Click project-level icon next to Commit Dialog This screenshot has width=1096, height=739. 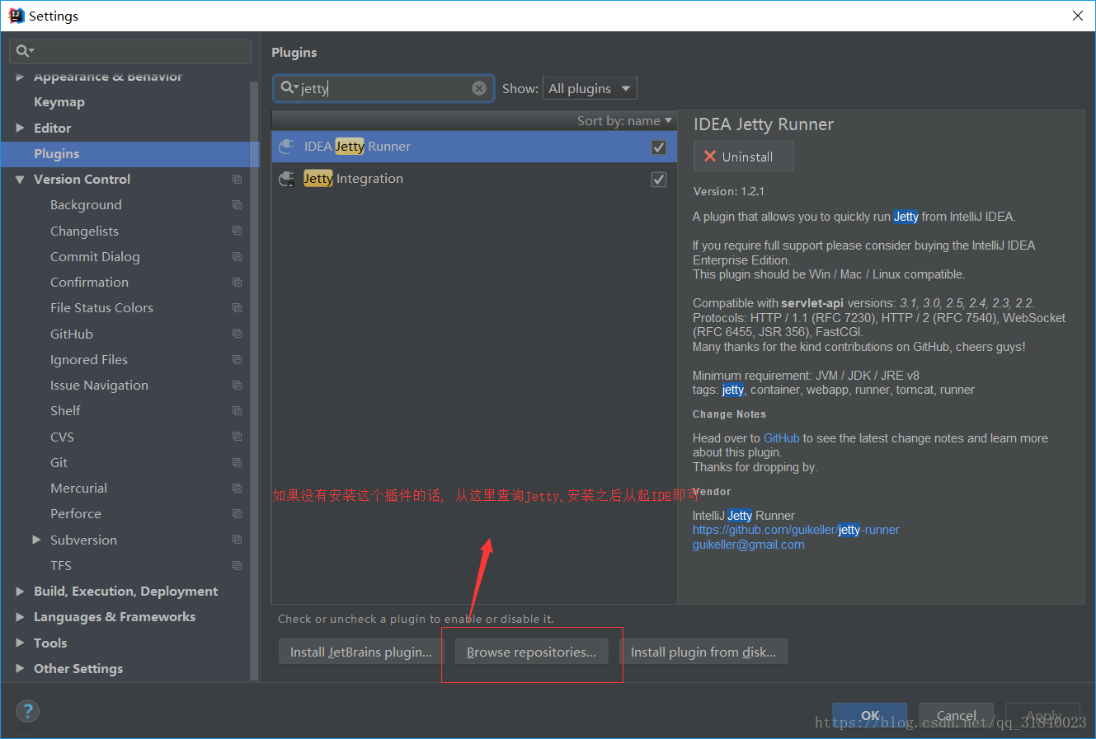click(237, 256)
